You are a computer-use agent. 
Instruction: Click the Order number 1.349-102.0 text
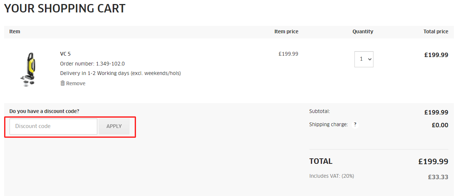92,64
